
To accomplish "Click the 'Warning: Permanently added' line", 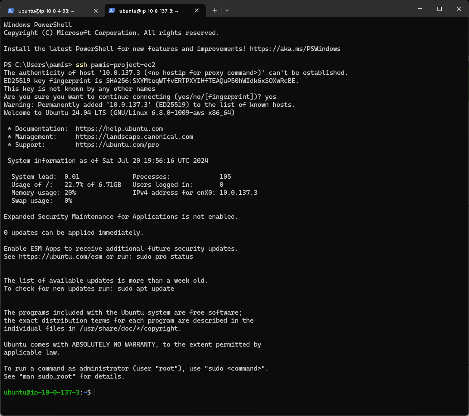I will pos(149,105).
